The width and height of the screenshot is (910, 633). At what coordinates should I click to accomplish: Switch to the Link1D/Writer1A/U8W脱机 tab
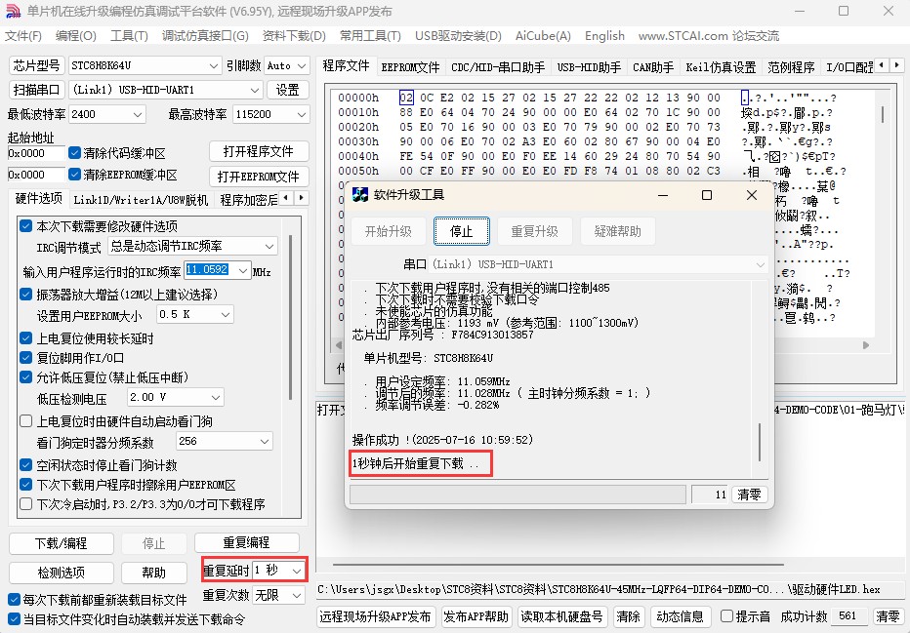[x=141, y=200]
